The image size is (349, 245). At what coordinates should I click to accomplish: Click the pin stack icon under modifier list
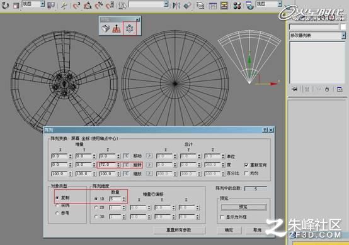[295, 89]
